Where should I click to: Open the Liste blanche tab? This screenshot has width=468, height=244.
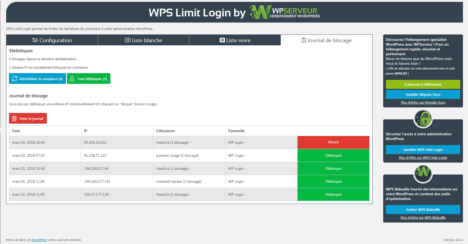click(144, 40)
